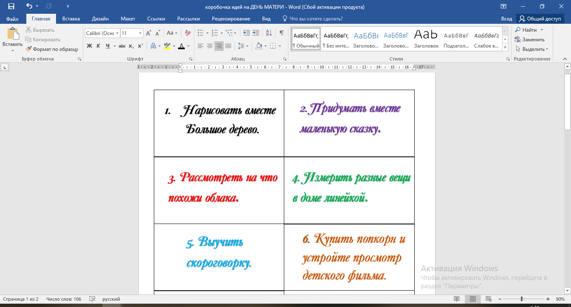Create a numbered list
Image resolution: width=571 pixels, height=307 pixels.
click(215, 33)
